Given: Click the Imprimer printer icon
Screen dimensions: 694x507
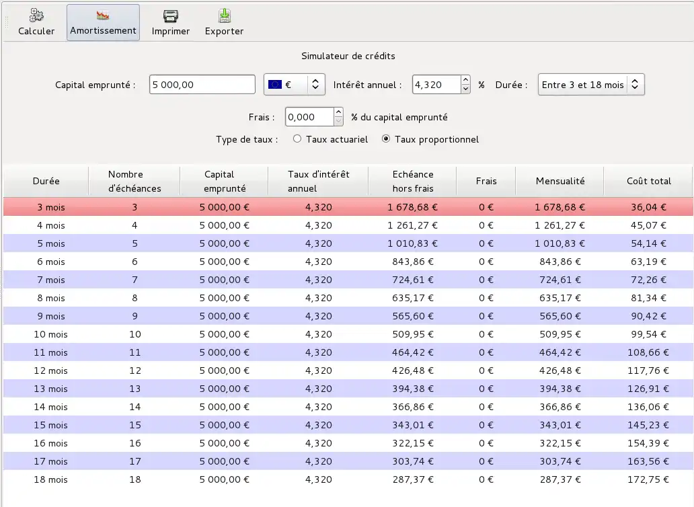Looking at the screenshot, I should click(x=171, y=16).
